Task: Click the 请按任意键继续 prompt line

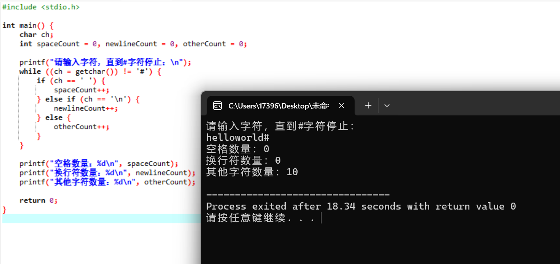Action: (x=260, y=218)
